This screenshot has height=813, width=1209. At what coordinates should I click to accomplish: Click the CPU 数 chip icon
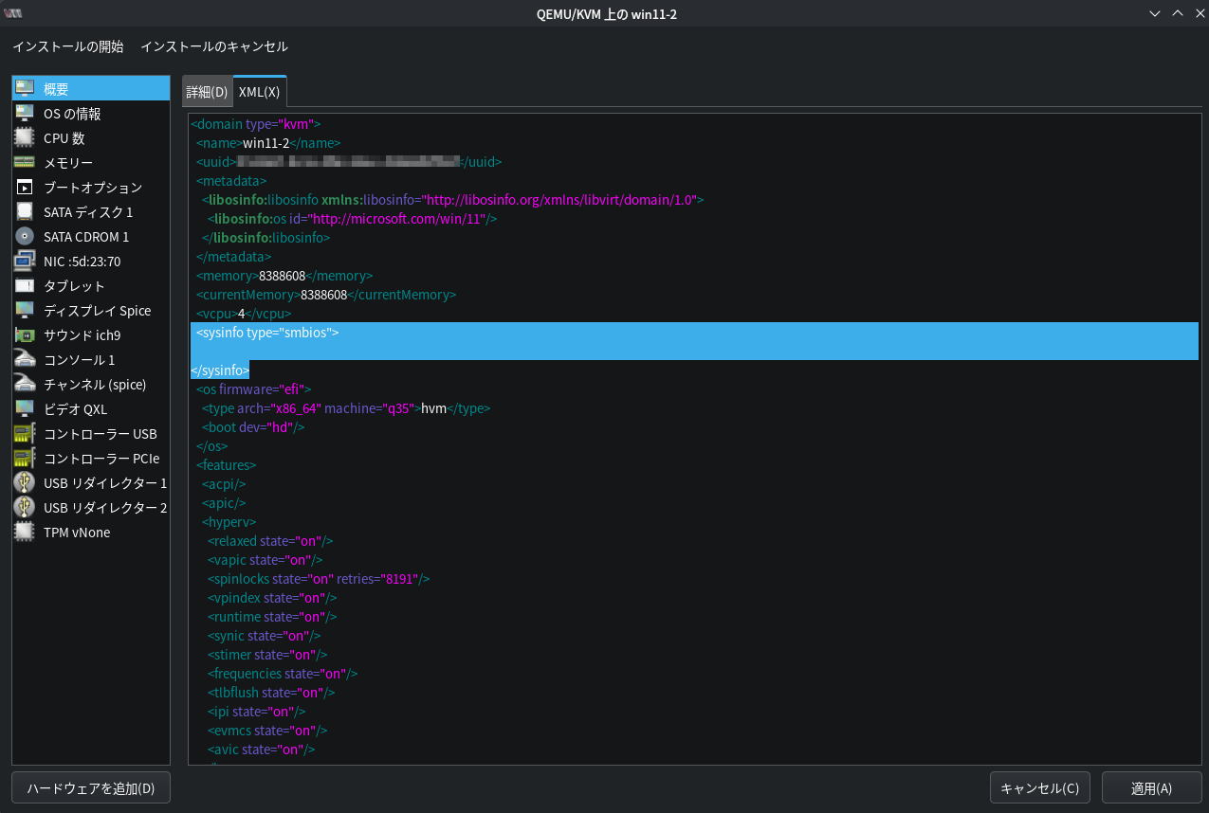(x=25, y=138)
